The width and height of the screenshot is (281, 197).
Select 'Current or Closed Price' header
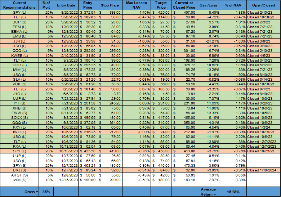coord(184,5)
